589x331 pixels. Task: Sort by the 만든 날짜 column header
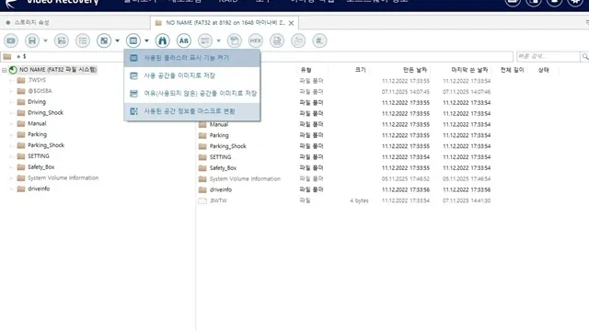pyautogui.click(x=415, y=70)
